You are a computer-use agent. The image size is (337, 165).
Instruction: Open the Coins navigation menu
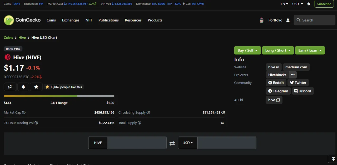click(51, 20)
